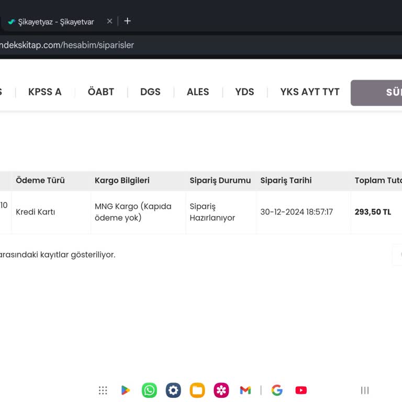Open the ÖABT menu category
This screenshot has width=402, height=402.
pos(100,92)
